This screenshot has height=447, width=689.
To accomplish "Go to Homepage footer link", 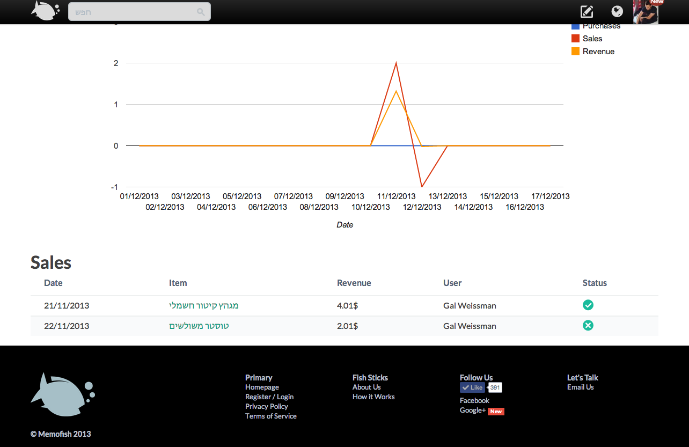I will click(x=262, y=387).
